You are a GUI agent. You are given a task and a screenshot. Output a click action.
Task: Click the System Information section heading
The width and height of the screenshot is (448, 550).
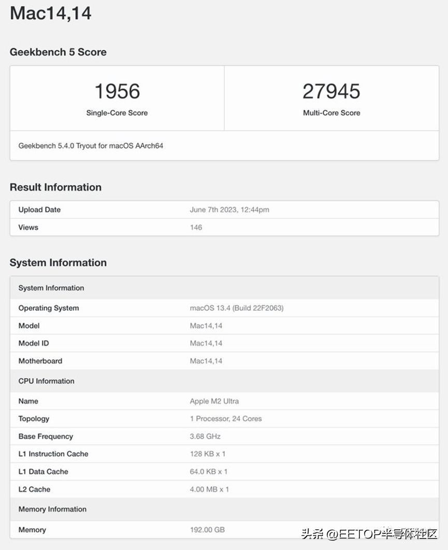(x=58, y=263)
